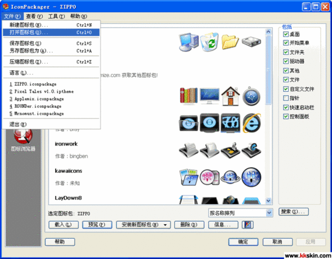This screenshot has height=259, width=332.
Task: Click the 信息 button
Action: click(223, 225)
